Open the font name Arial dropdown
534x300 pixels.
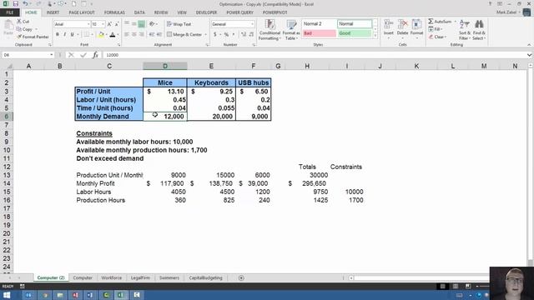pos(88,24)
